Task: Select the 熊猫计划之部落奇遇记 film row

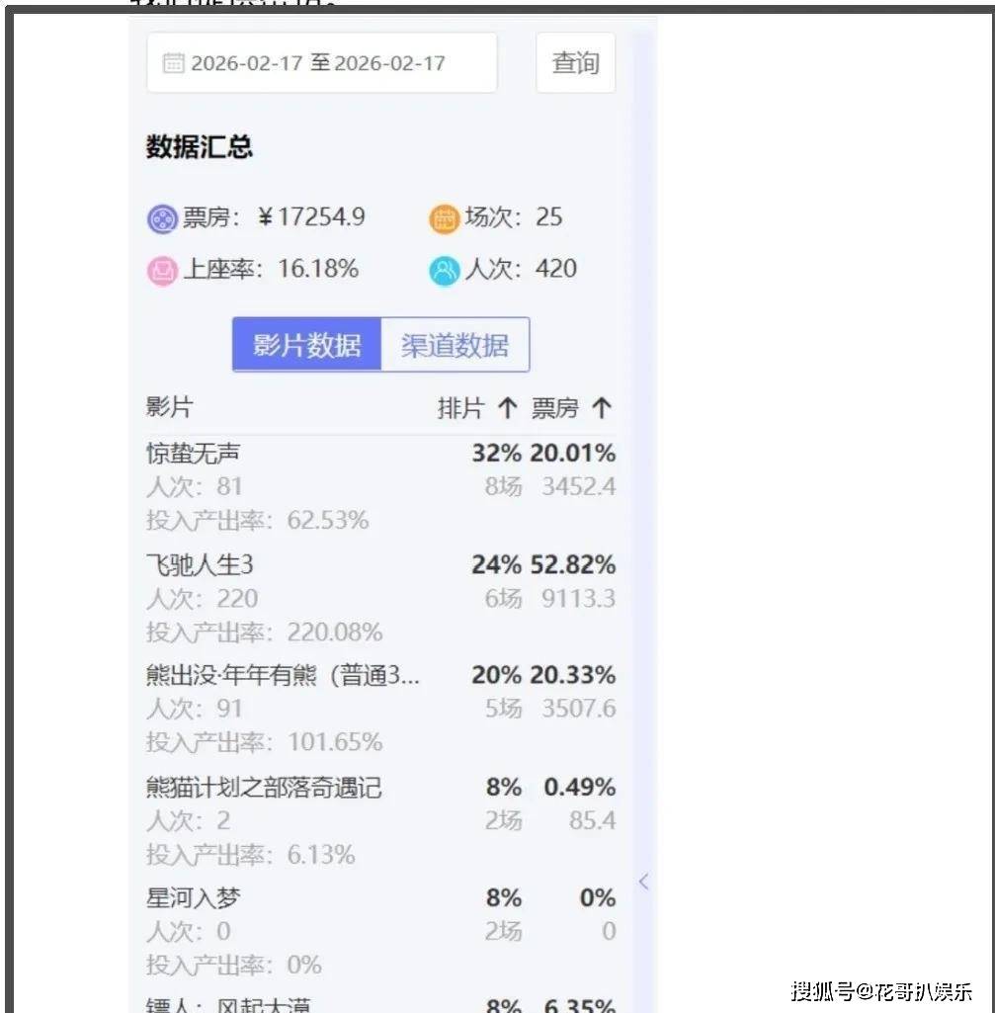Action: point(264,788)
